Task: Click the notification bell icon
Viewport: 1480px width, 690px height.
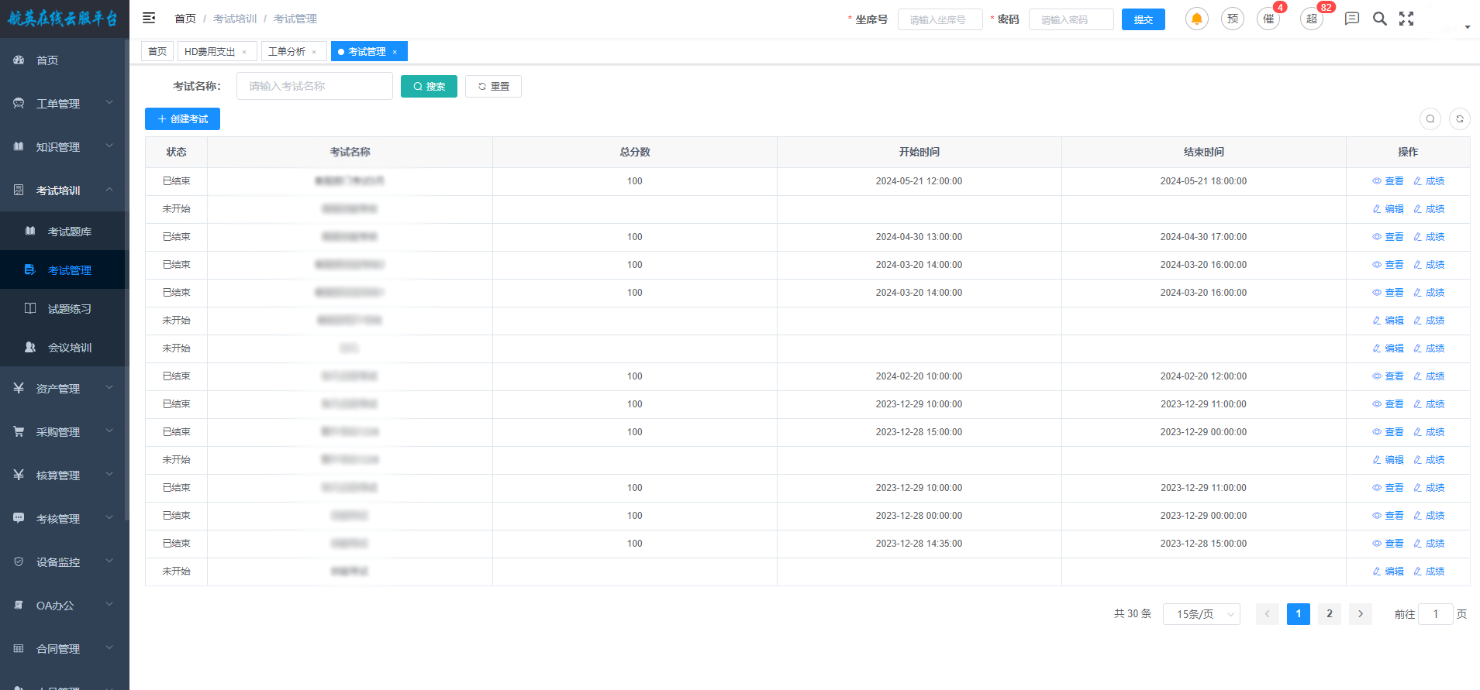Action: click(1196, 19)
